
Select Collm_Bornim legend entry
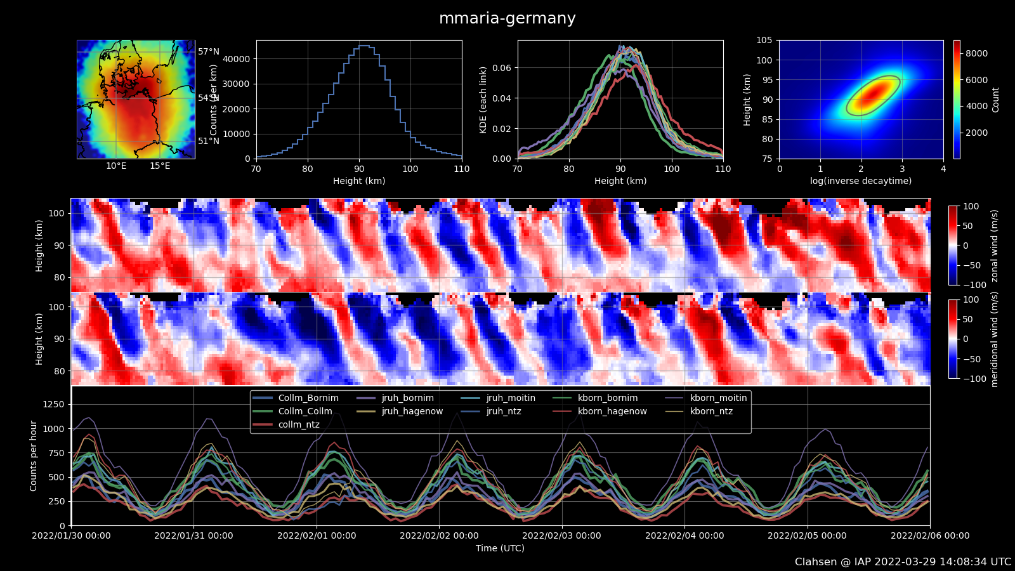pyautogui.click(x=296, y=398)
